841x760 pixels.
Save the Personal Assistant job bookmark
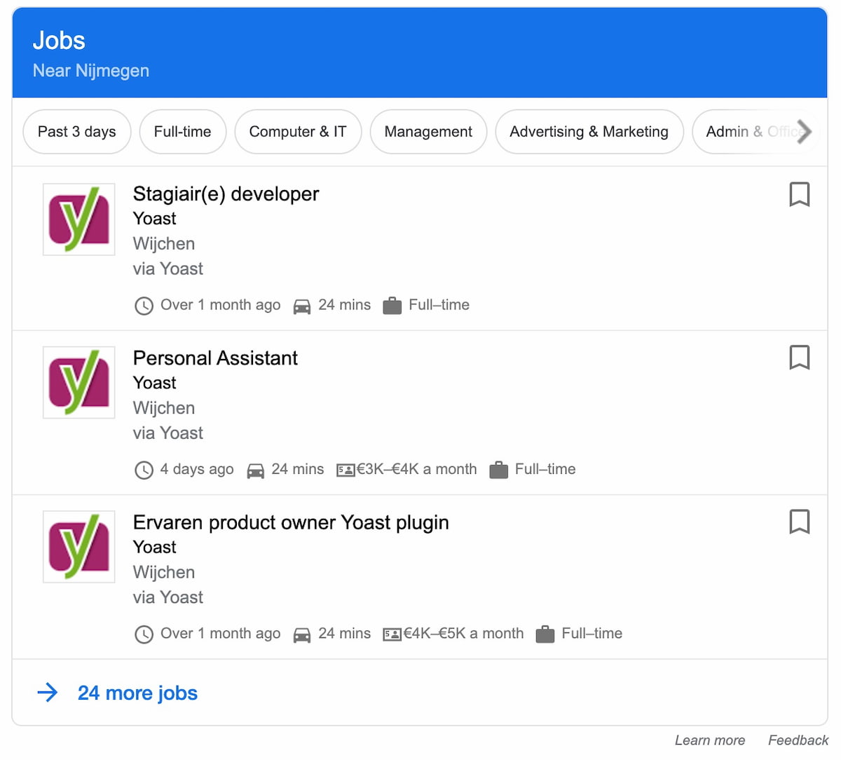(x=799, y=358)
